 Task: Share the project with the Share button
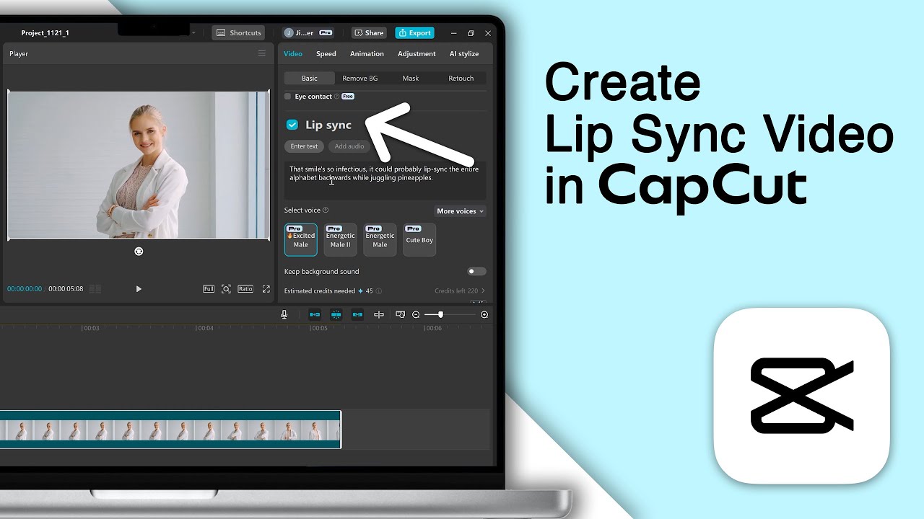(x=368, y=32)
